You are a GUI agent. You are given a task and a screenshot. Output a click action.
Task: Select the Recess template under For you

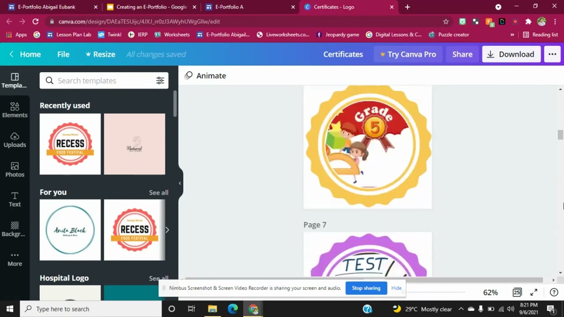coord(134,230)
